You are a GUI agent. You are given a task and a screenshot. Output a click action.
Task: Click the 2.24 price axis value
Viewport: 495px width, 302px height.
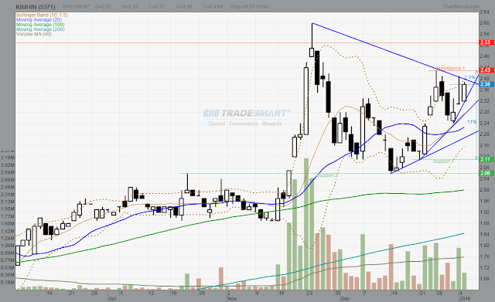click(485, 123)
